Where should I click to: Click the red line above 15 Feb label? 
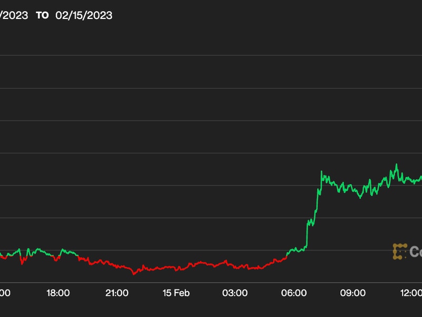tap(176, 268)
